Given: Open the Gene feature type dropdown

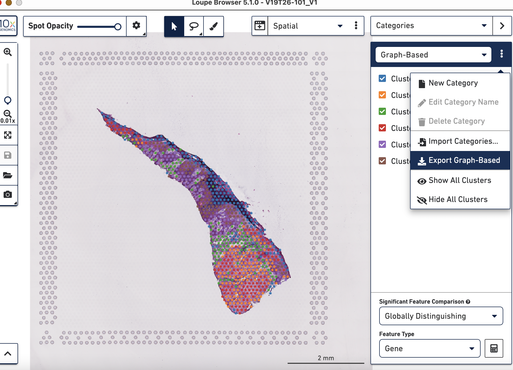Looking at the screenshot, I should [430, 348].
